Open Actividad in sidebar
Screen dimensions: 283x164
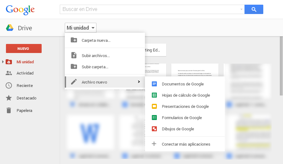(25, 73)
